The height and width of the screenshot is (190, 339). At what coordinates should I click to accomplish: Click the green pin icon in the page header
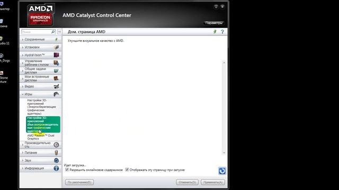pyautogui.click(x=215, y=32)
